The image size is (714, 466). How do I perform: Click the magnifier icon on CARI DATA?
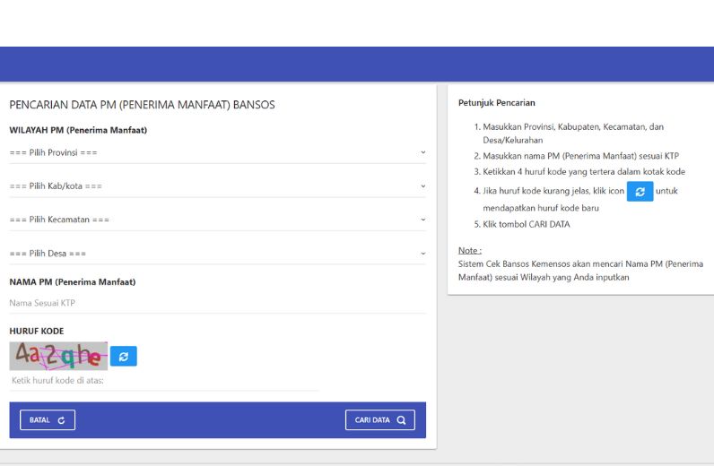click(402, 420)
